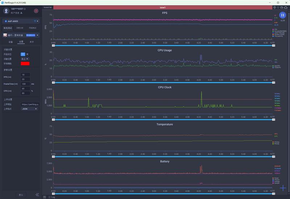Screen dimensions: 290x199
Task: Enable the Log checkbox
Action: (x=50, y=197)
